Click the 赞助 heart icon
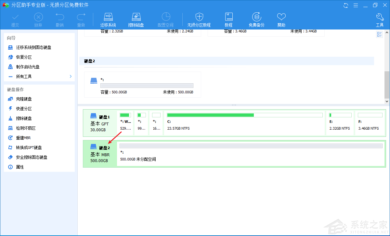 click(x=281, y=20)
